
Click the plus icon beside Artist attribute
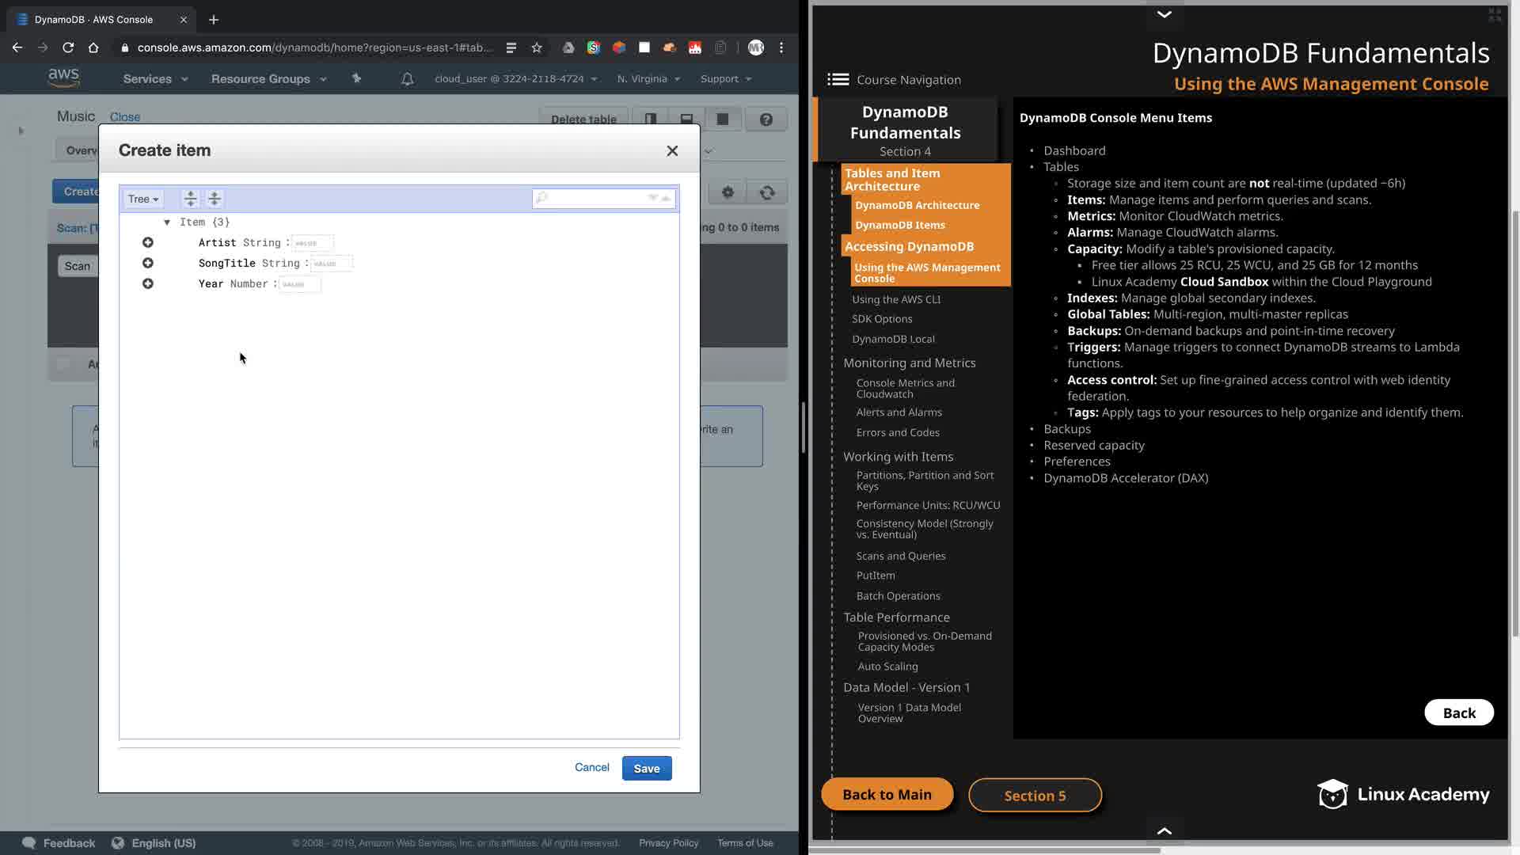tap(148, 242)
